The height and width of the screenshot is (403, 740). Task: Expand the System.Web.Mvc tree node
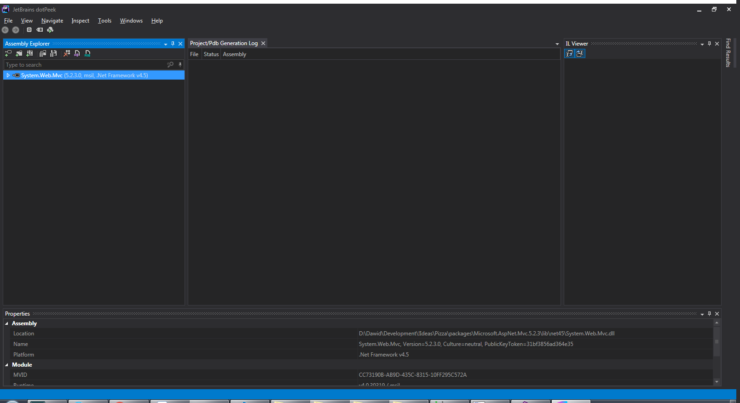click(8, 75)
